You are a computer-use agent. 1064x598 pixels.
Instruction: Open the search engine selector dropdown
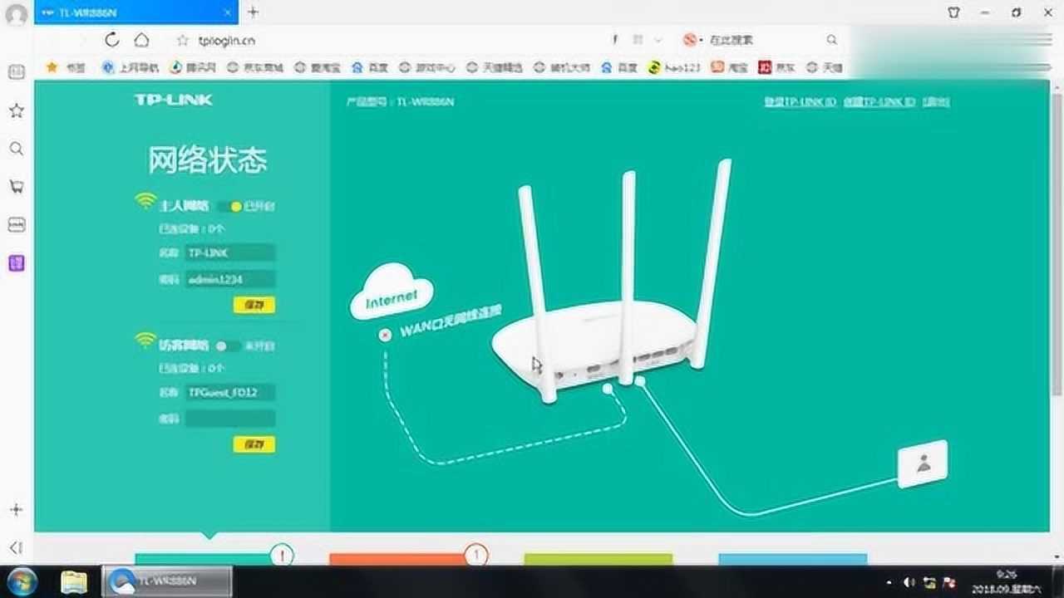pos(692,40)
